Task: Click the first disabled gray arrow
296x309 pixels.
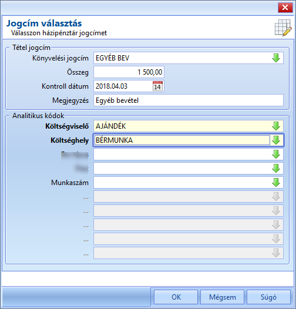Action: point(276,197)
